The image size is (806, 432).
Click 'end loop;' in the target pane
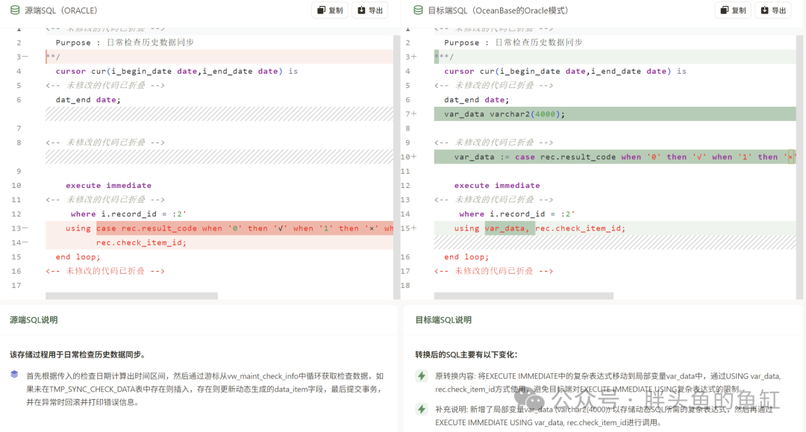point(466,257)
